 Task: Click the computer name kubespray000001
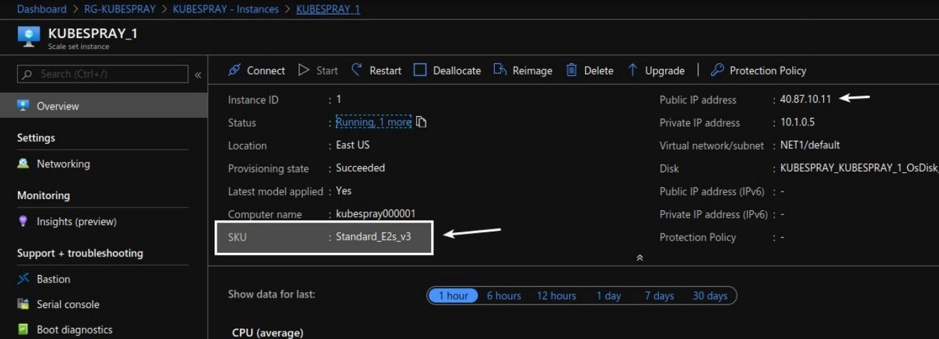tap(375, 214)
